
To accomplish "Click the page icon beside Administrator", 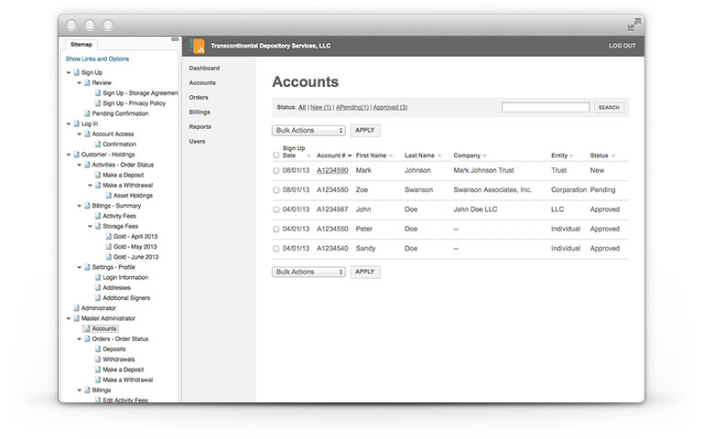I will (x=77, y=307).
